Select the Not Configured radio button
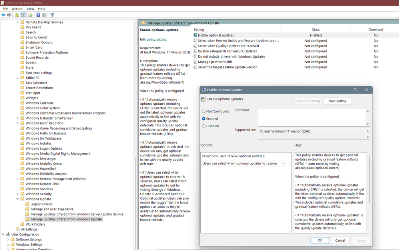This screenshot has height=250, width=399. click(203, 111)
